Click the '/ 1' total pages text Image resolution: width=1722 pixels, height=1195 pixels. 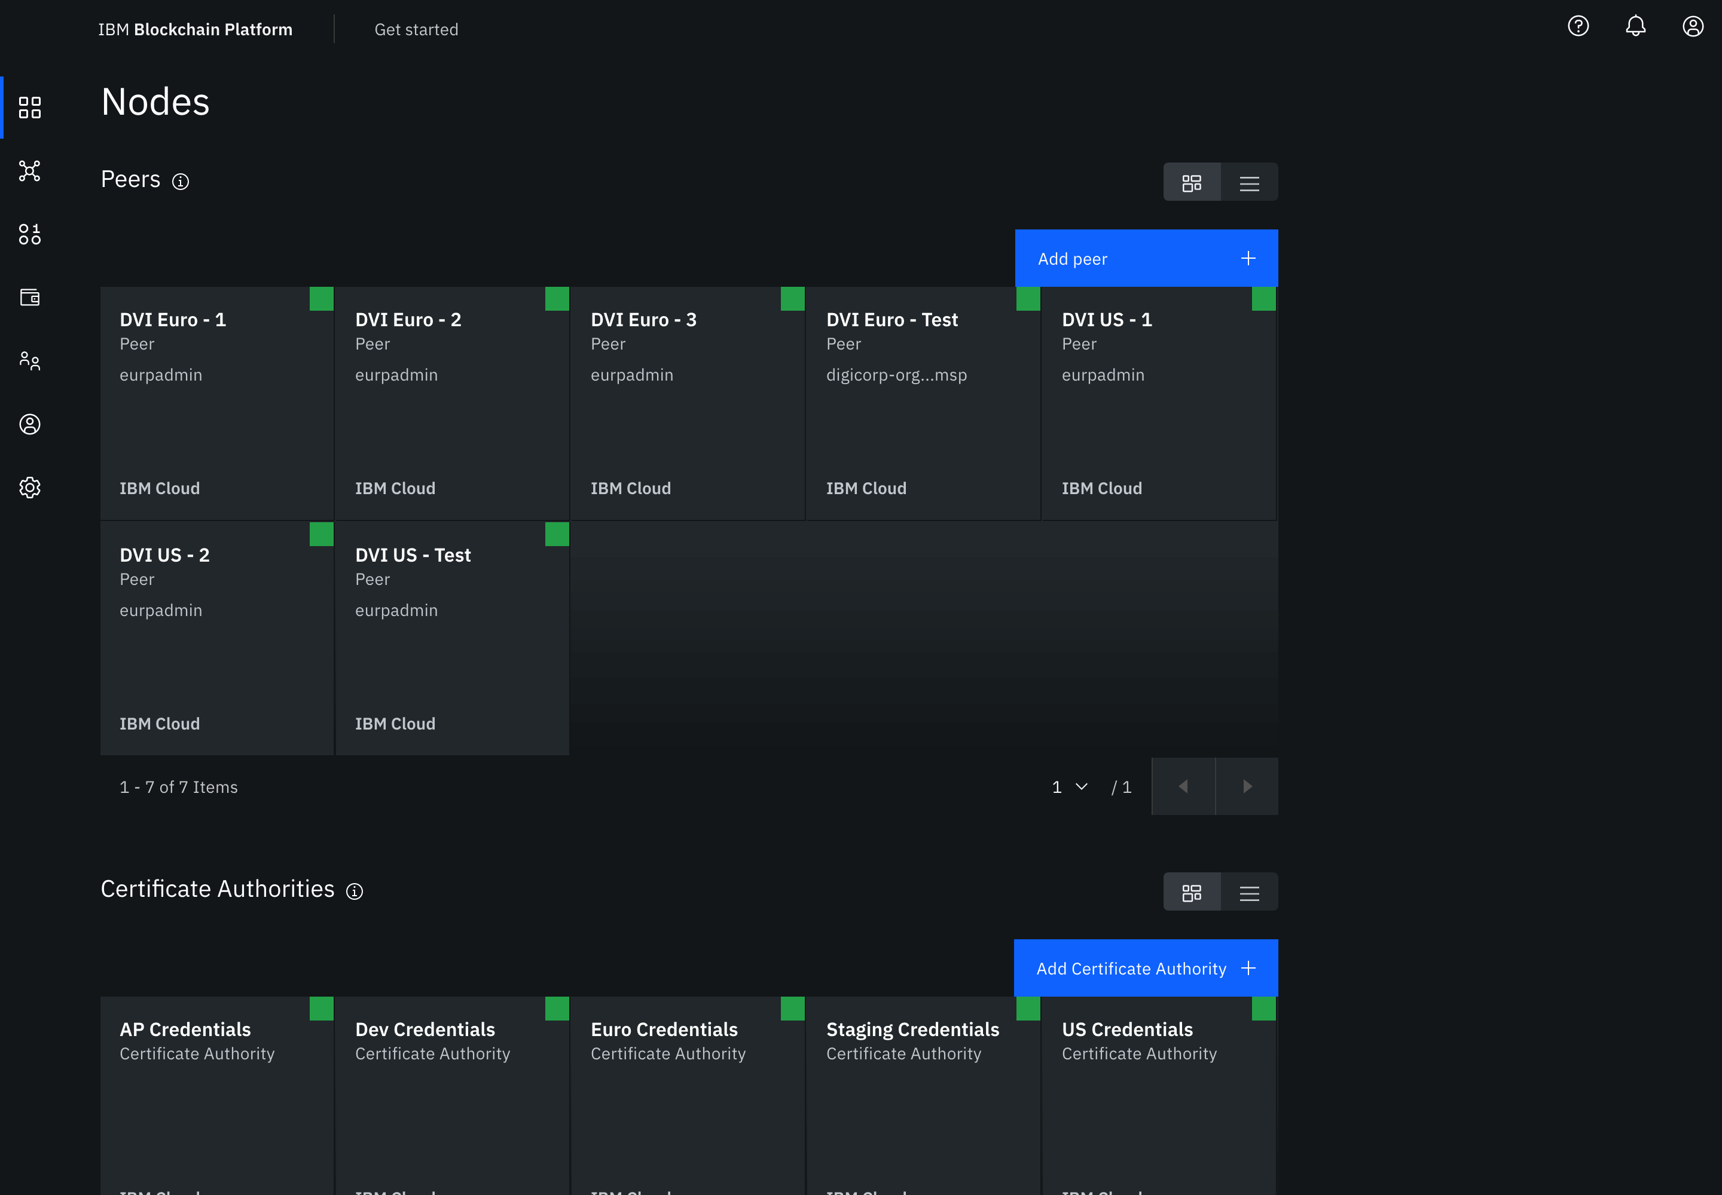click(x=1121, y=787)
